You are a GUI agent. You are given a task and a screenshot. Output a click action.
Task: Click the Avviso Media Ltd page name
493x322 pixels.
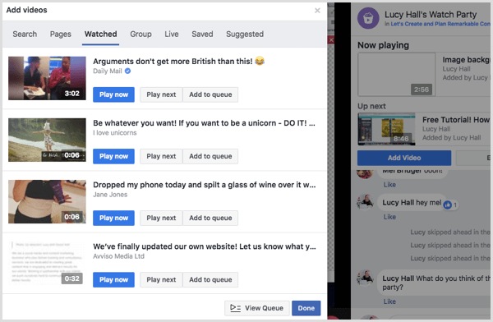tap(118, 256)
